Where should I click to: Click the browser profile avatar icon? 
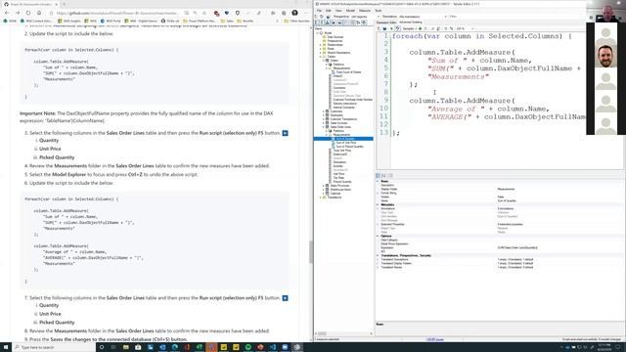click(294, 13)
